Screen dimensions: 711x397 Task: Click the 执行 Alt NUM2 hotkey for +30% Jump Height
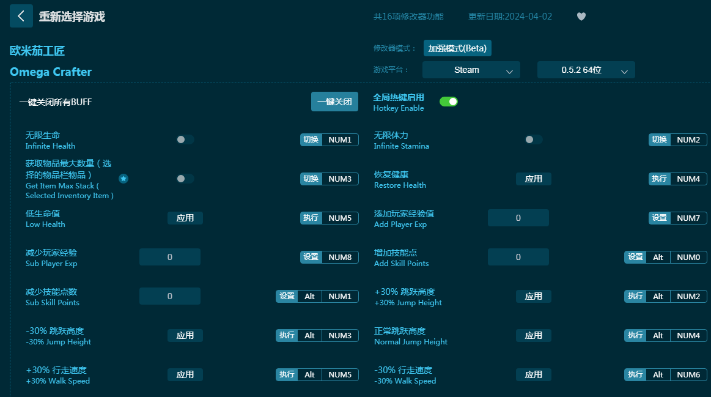665,296
